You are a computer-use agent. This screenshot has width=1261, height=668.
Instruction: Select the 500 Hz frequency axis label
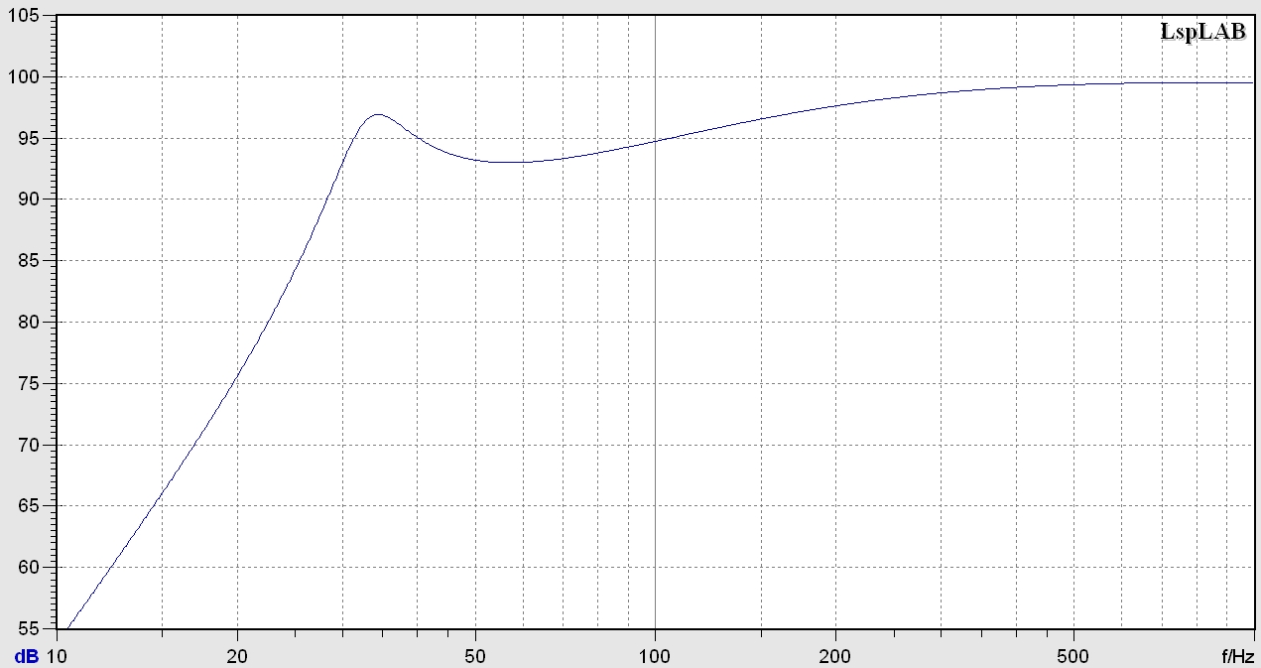click(1073, 656)
